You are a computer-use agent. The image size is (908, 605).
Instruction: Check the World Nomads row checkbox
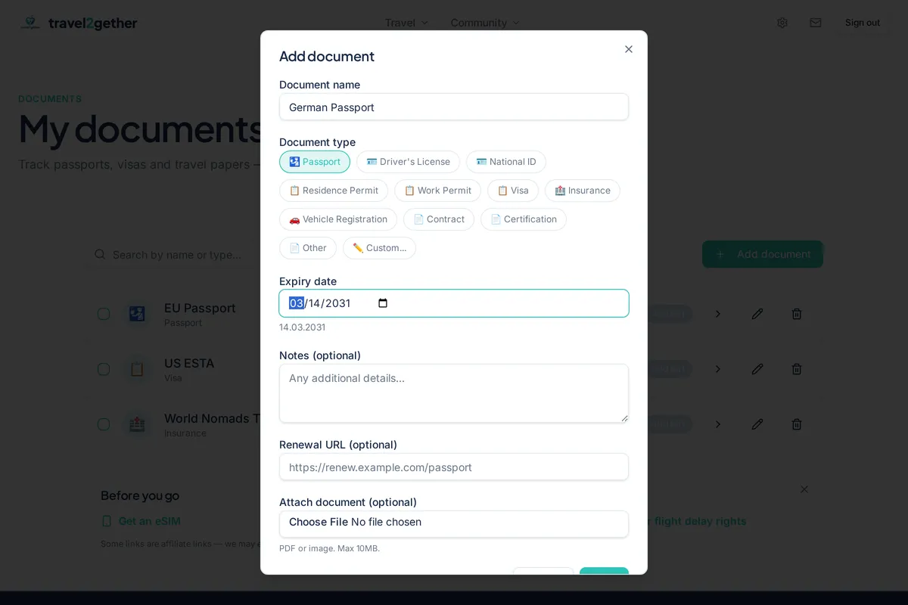pyautogui.click(x=104, y=424)
